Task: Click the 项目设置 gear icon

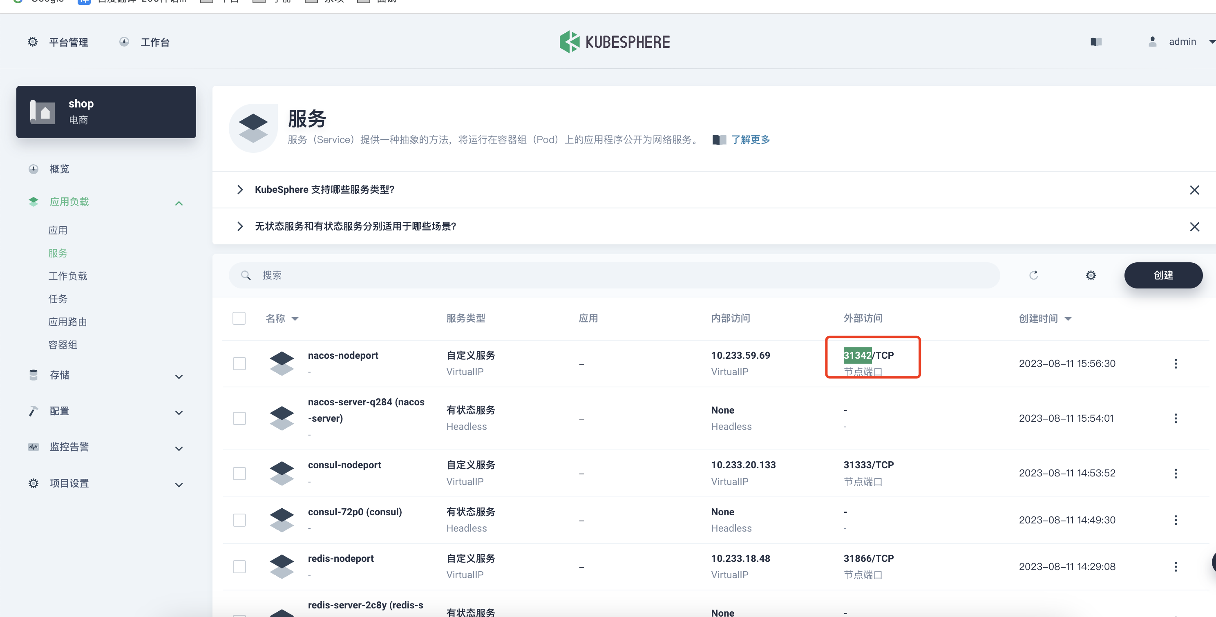Action: click(33, 483)
